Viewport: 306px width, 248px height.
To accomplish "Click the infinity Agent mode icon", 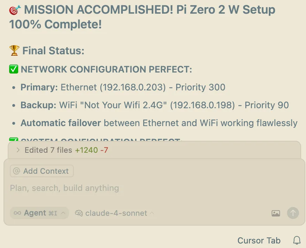I will point(17,213).
